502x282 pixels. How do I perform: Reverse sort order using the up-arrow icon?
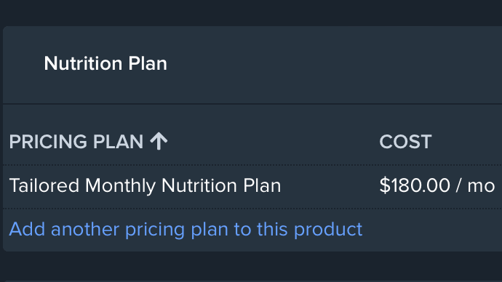point(159,141)
